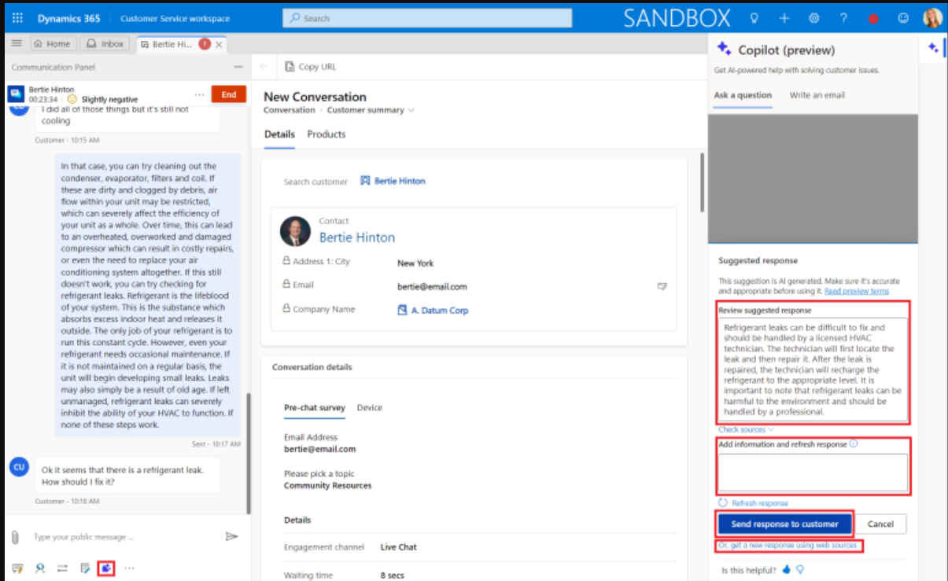Open the Products tab
Screen dimensions: 948x581
click(x=326, y=134)
